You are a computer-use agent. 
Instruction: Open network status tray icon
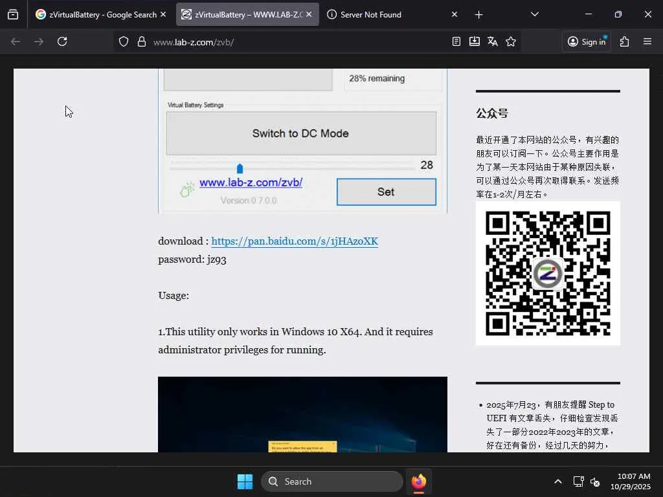pos(578,481)
